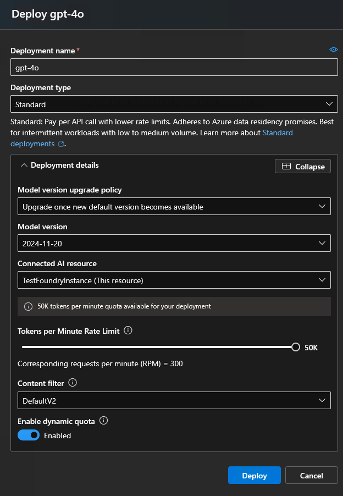Click the Enable dynamic quota info icon
The image size is (343, 496).
(x=104, y=421)
